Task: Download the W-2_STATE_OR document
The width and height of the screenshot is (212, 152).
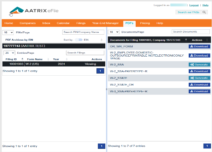Action: click(x=199, y=84)
